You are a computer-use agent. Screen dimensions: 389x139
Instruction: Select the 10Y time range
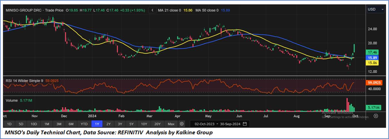[x=144, y=124]
